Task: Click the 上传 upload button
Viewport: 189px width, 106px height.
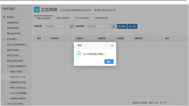Action: click(x=132, y=26)
